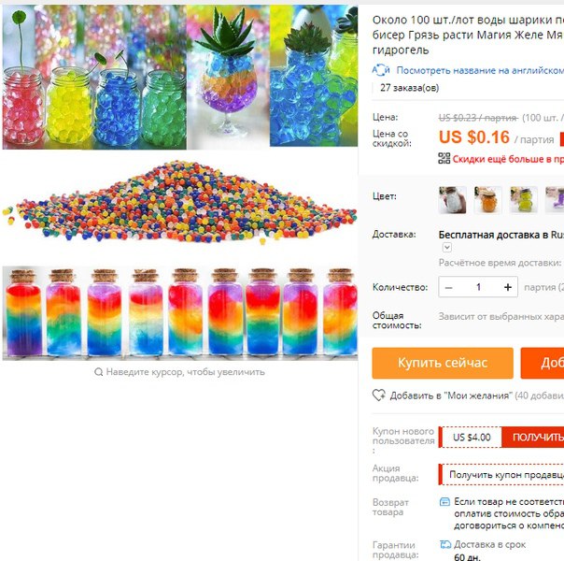The height and width of the screenshot is (561, 564).
Task: Select the orange beads color option
Action: (487, 200)
